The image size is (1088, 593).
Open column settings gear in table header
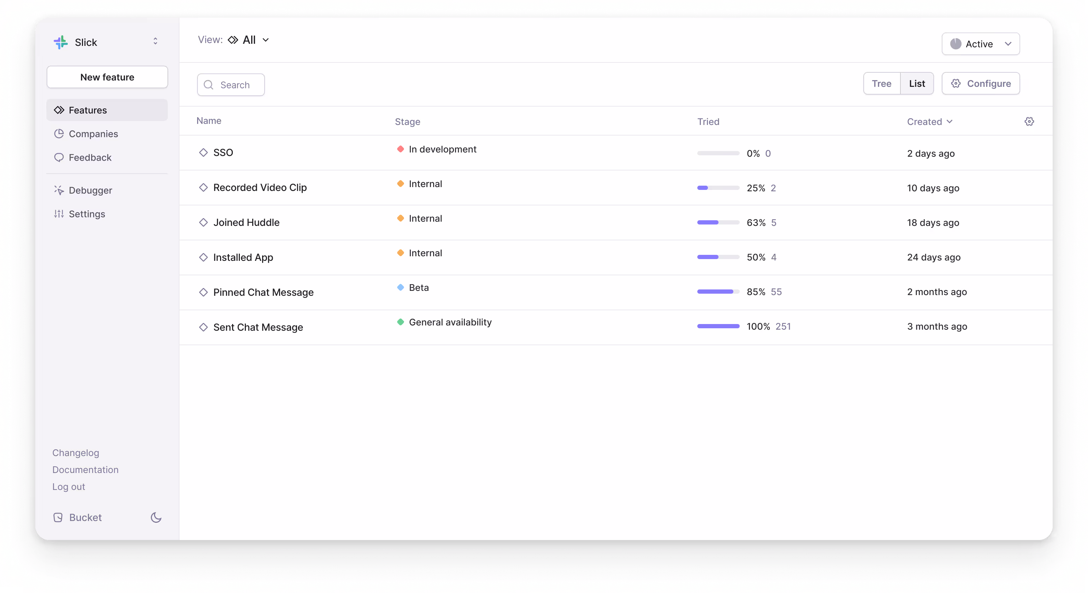[x=1029, y=121]
